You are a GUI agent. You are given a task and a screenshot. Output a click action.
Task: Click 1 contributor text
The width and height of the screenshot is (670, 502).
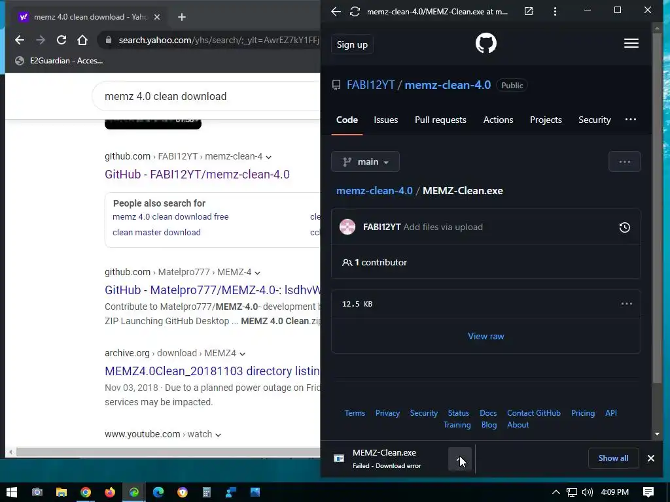point(380,263)
